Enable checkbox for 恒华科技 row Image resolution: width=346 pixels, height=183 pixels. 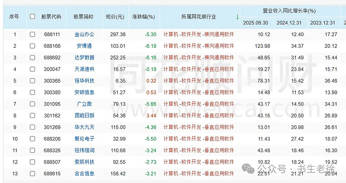(32, 81)
